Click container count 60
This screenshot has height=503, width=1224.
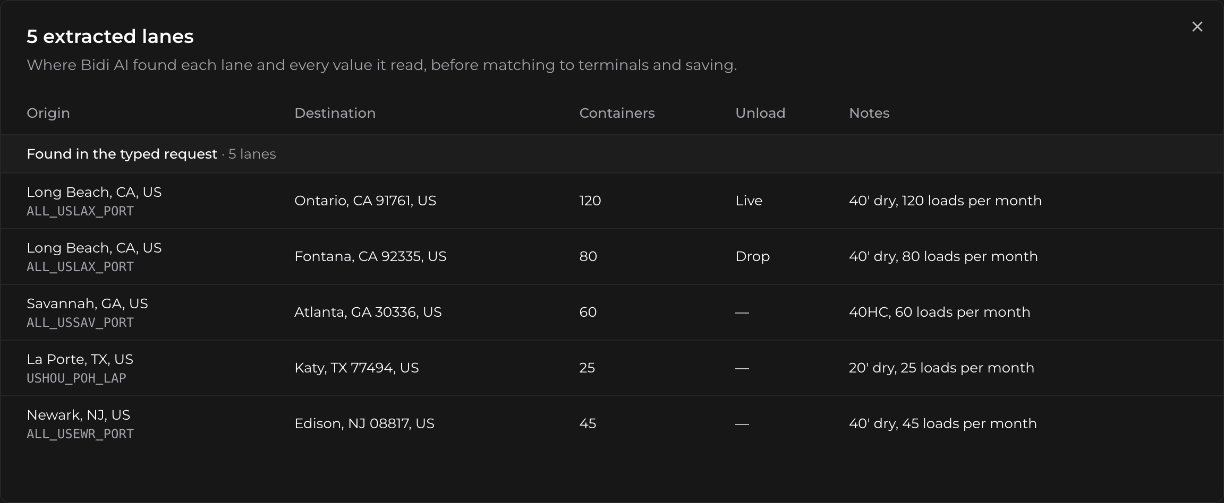[588, 312]
